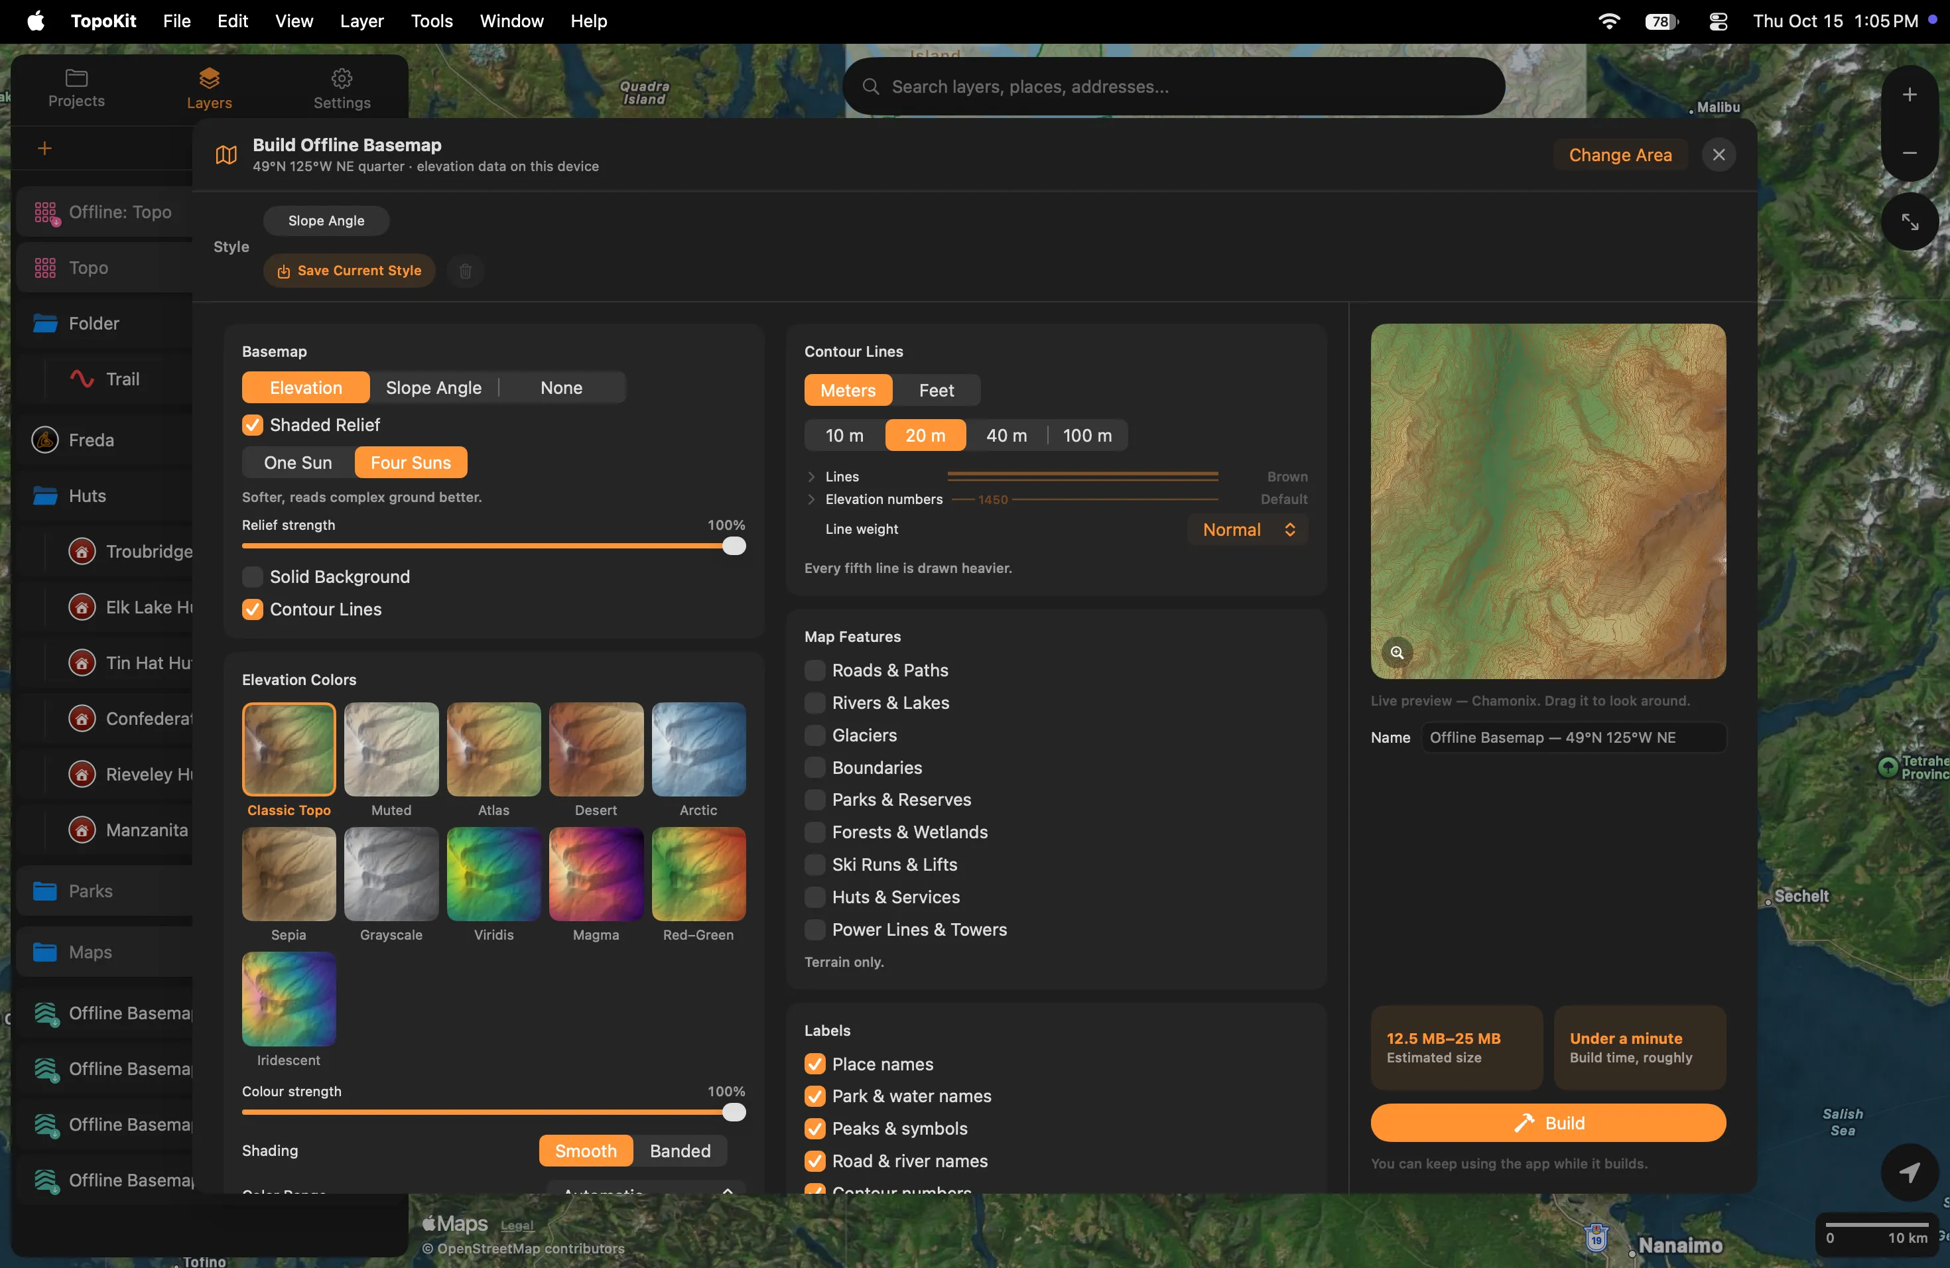This screenshot has width=1950, height=1268.
Task: Click the Trail squiggle icon
Action: pyautogui.click(x=82, y=379)
